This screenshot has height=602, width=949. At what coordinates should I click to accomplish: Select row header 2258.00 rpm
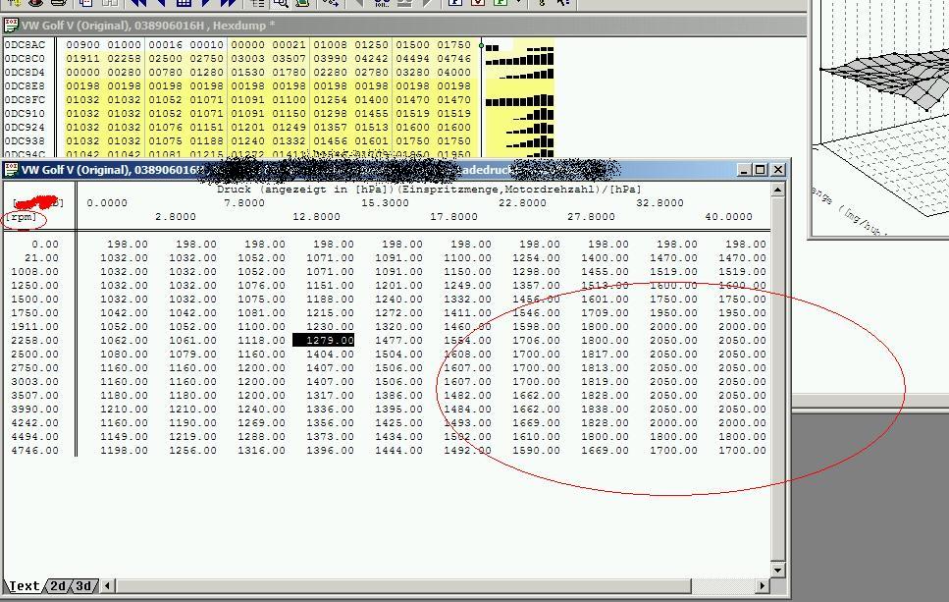(x=35, y=341)
